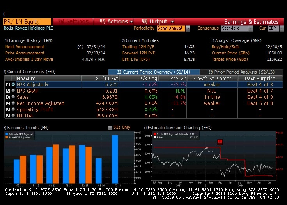
Task: Click Current Price value 1050.00
Action: tap(274, 53)
